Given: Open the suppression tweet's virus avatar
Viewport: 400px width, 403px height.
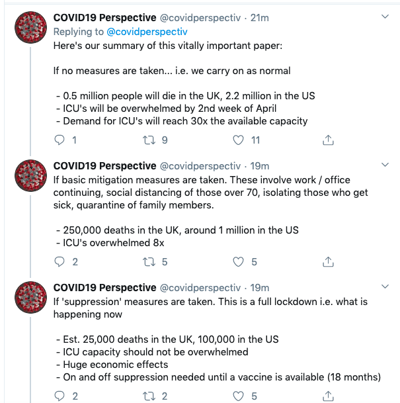Looking at the screenshot, I should tap(30, 297).
